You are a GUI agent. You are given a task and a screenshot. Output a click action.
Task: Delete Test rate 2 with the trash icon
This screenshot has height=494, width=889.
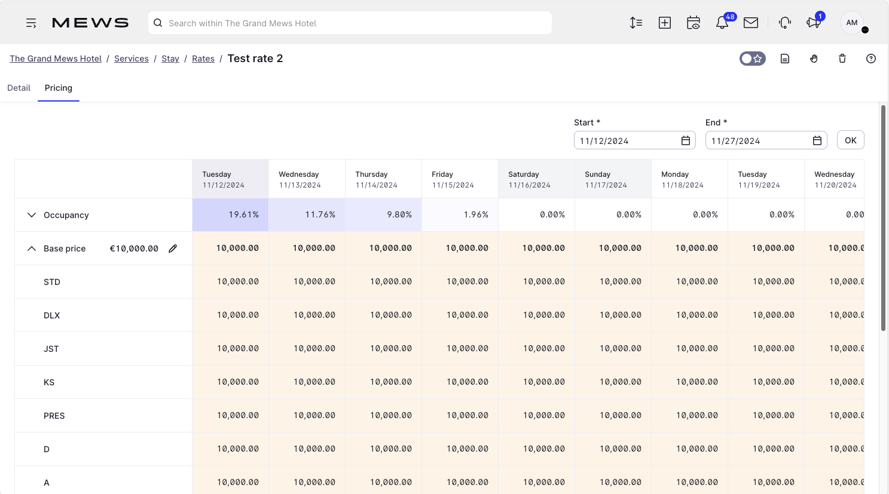click(x=842, y=59)
